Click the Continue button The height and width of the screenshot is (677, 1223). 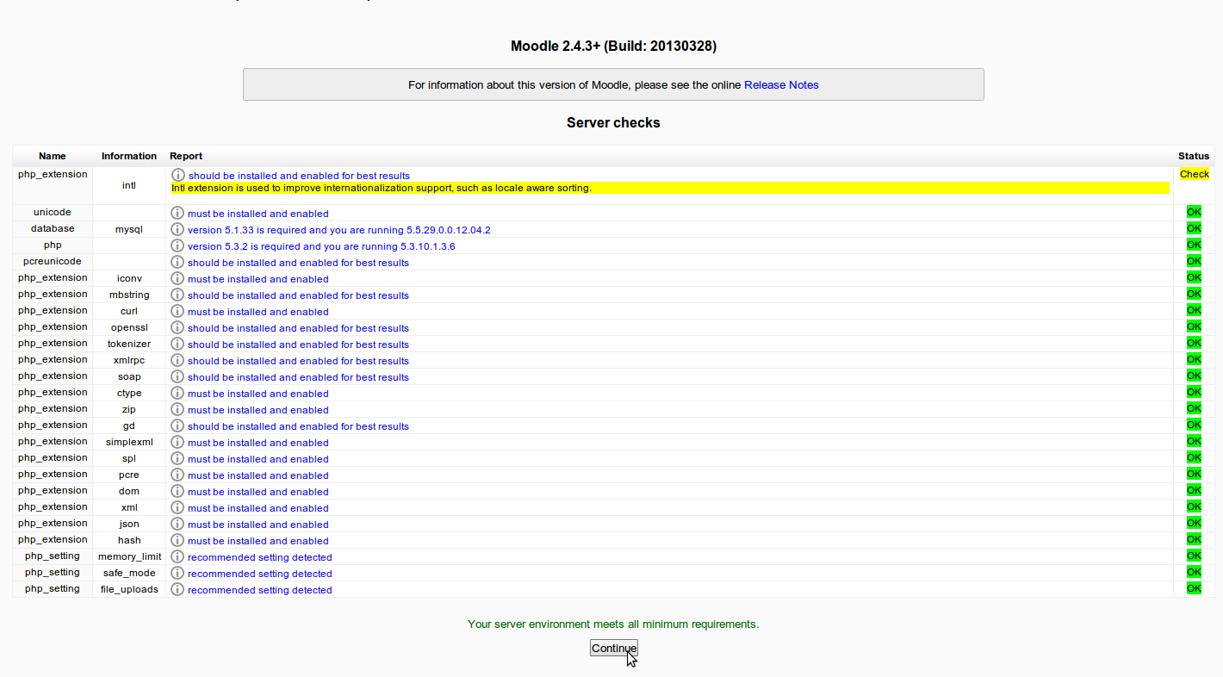[614, 649]
